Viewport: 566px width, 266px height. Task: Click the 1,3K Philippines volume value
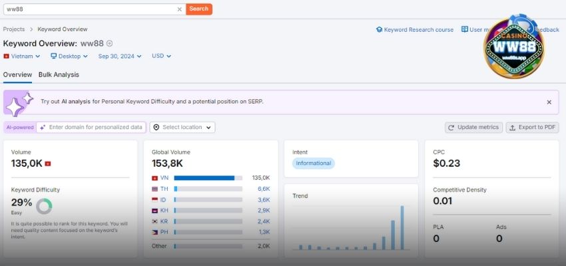tap(264, 232)
